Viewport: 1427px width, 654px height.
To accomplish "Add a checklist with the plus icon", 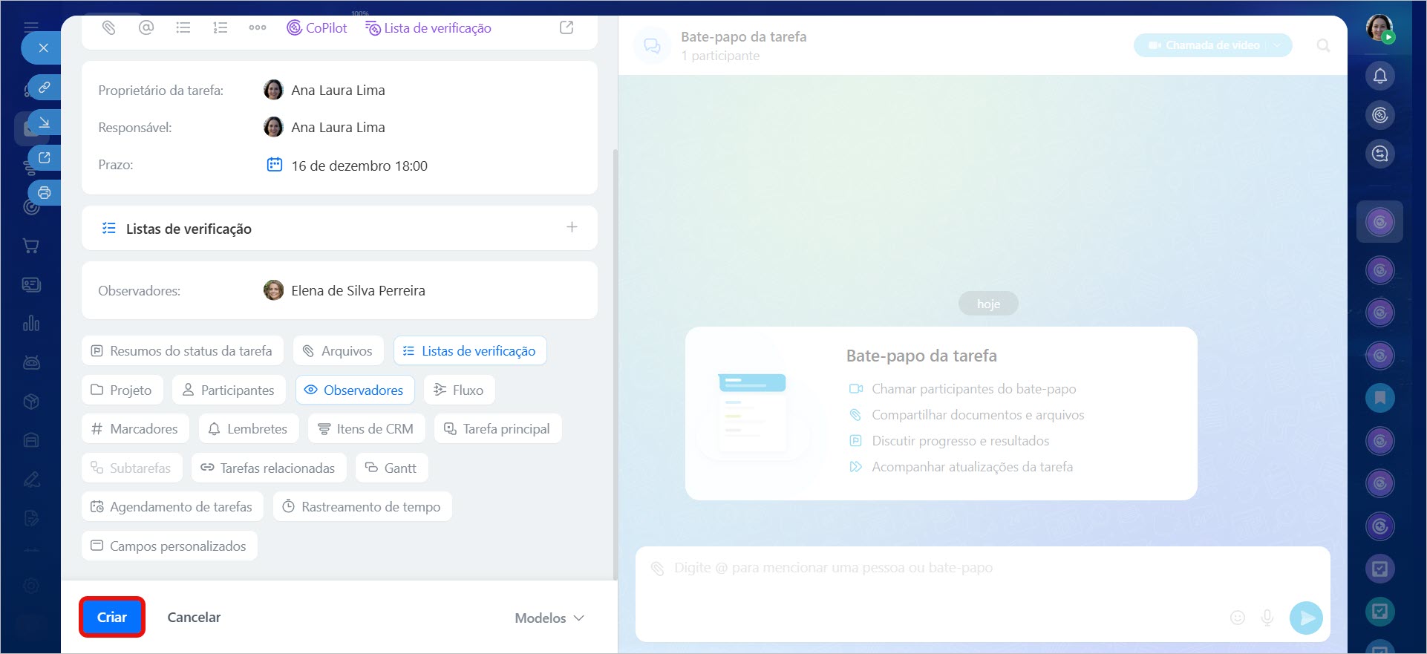I will click(572, 227).
